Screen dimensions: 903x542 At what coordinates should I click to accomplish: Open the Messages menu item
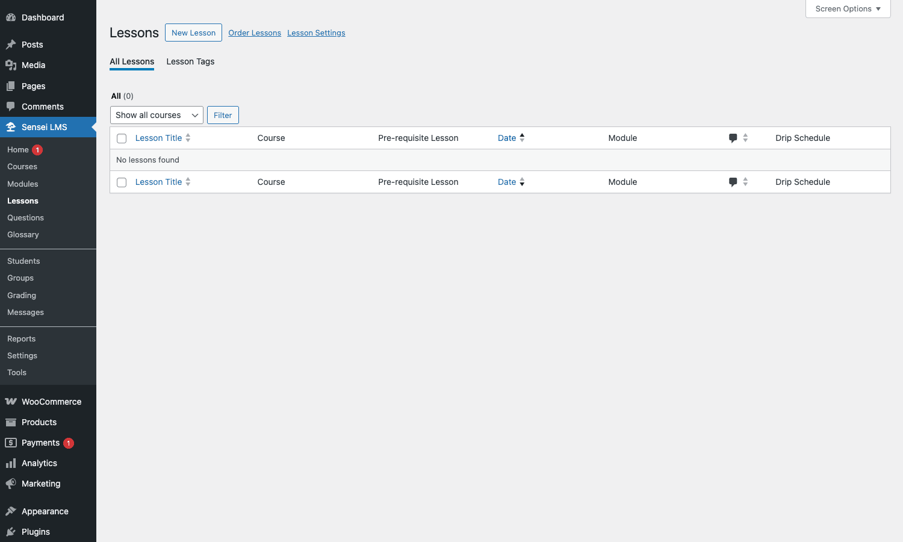coord(25,312)
